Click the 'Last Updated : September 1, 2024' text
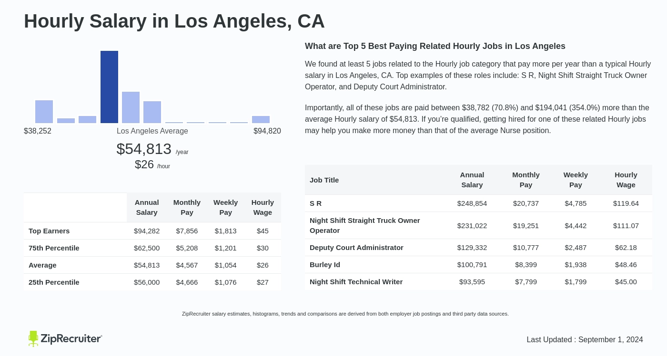Viewport: 667px width, 356px height. coord(585,340)
